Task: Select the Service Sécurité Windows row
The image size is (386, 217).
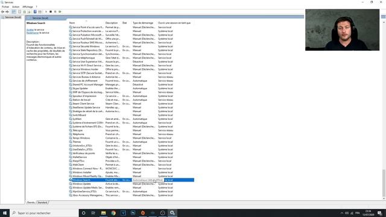Action: (x=131, y=46)
